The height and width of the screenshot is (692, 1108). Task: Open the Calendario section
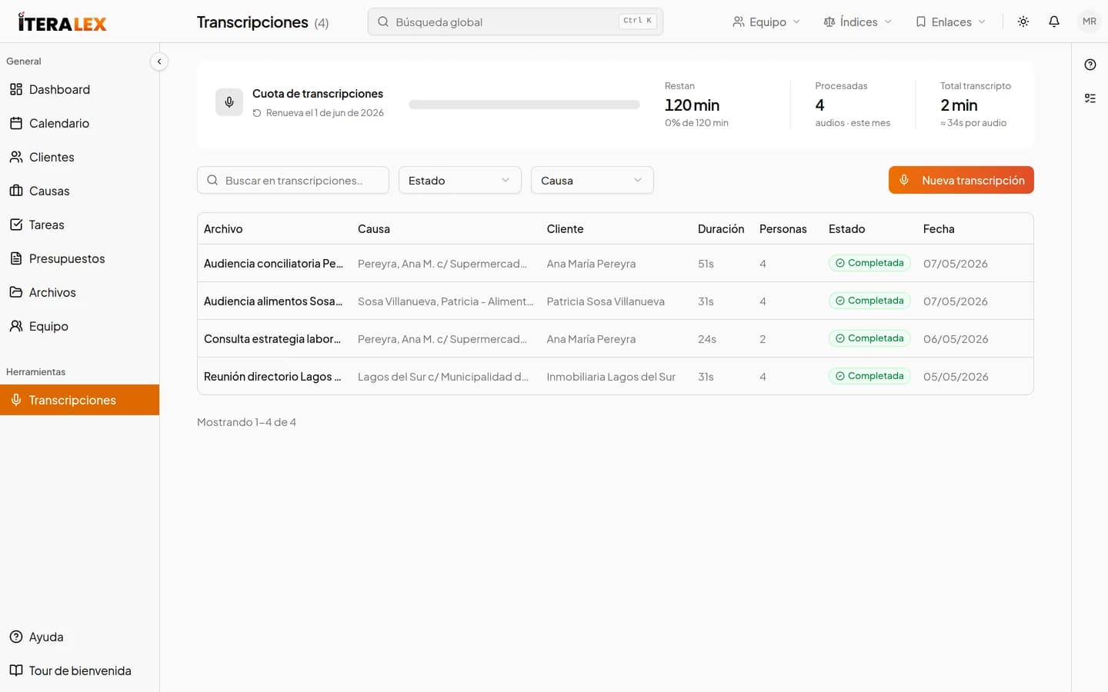(80, 123)
